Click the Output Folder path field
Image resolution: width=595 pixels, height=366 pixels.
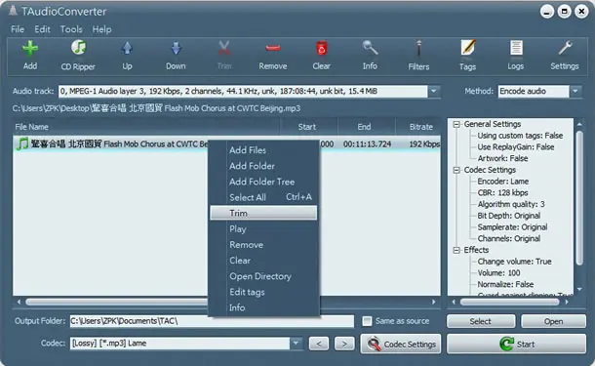pos(212,321)
